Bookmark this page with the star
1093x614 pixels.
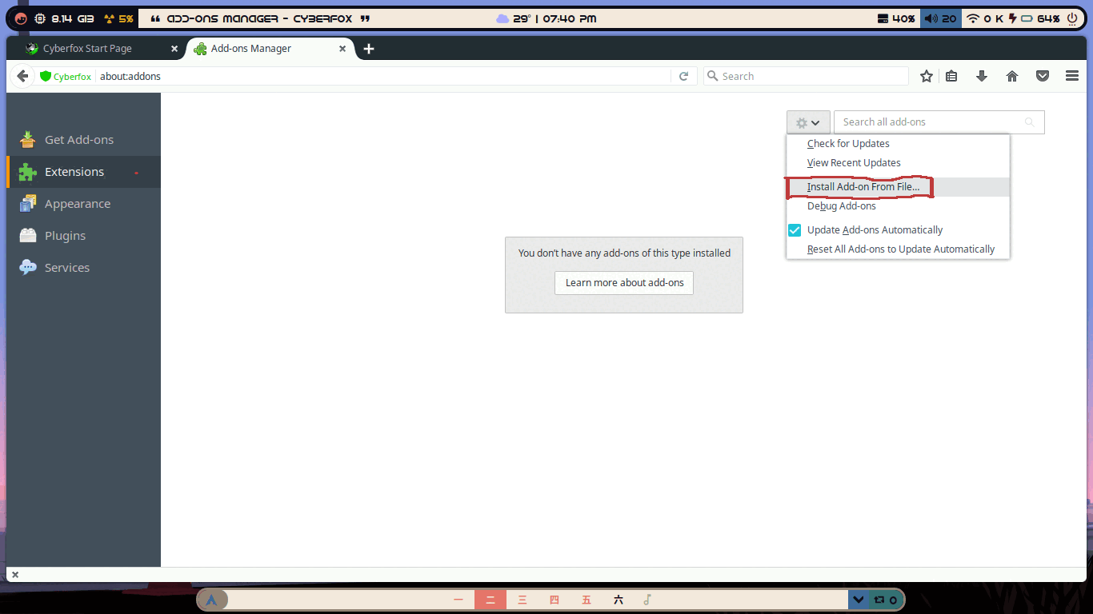pos(927,76)
